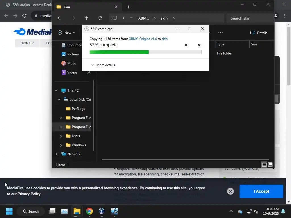291x218 pixels.
Task: Cancel the copy with the X button
Action: pos(199,45)
